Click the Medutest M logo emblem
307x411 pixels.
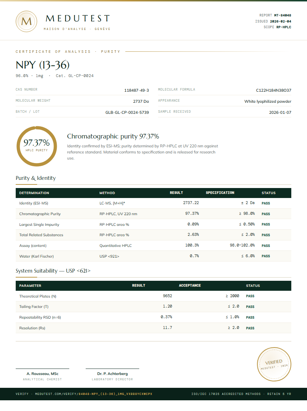pyautogui.click(x=26, y=21)
